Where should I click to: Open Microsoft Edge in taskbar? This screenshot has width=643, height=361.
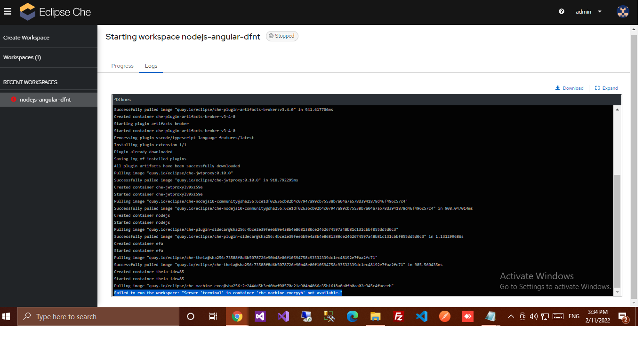[353, 316]
